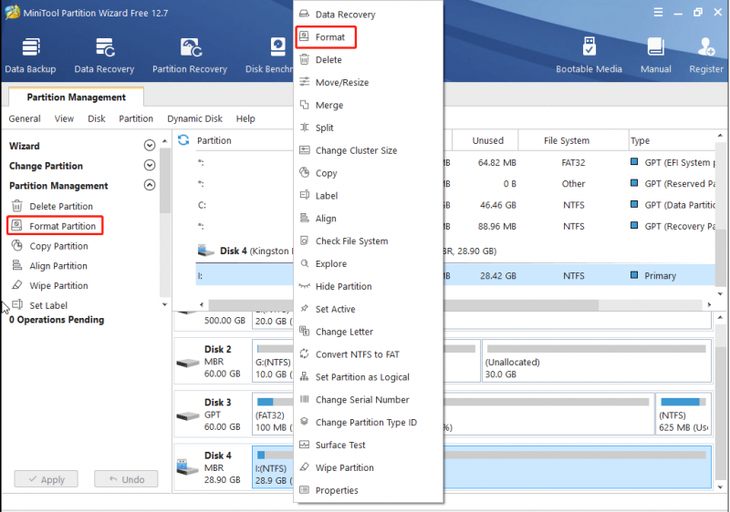Click the Apply button
The height and width of the screenshot is (512, 730).
click(x=47, y=479)
